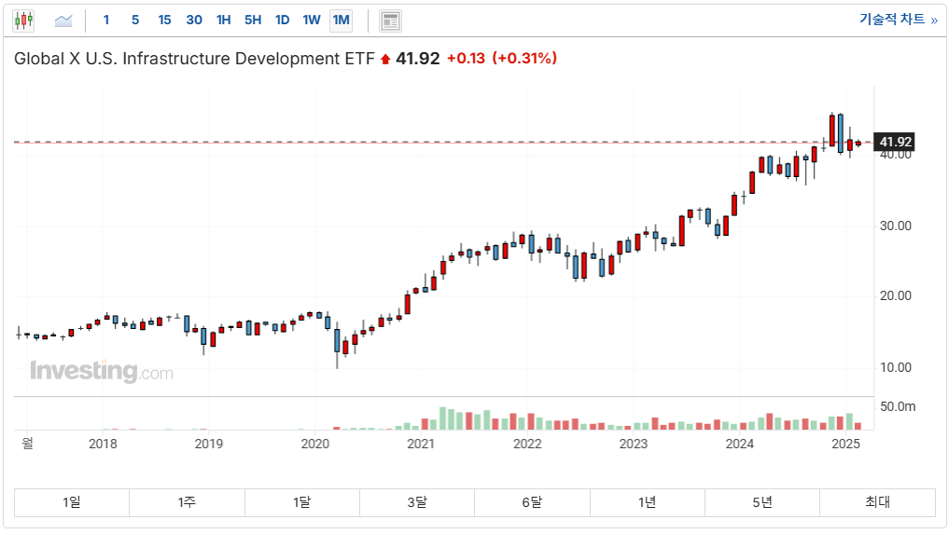Choose the 1W interval
This screenshot has width=949, height=534.
point(312,20)
